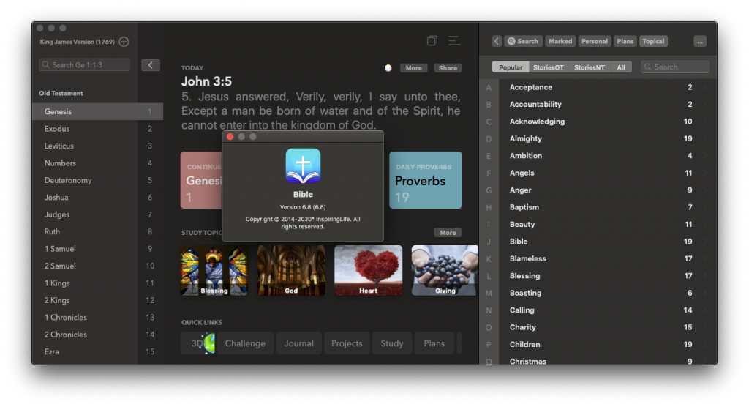Add a Bible version with the plus icon

[124, 42]
